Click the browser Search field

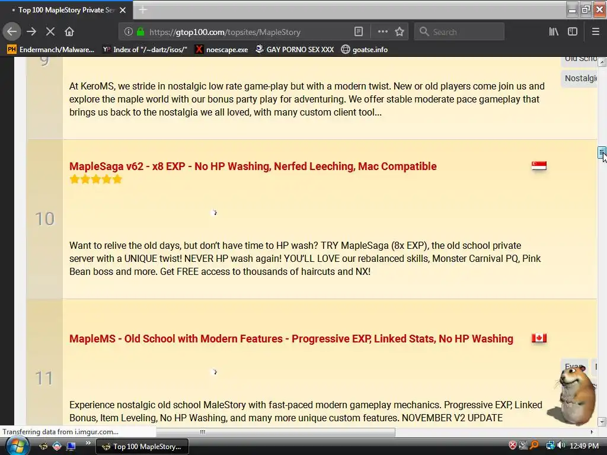[x=459, y=32]
